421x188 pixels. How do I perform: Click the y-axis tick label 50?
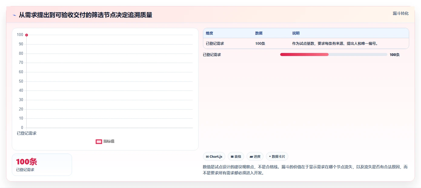click(21, 81)
